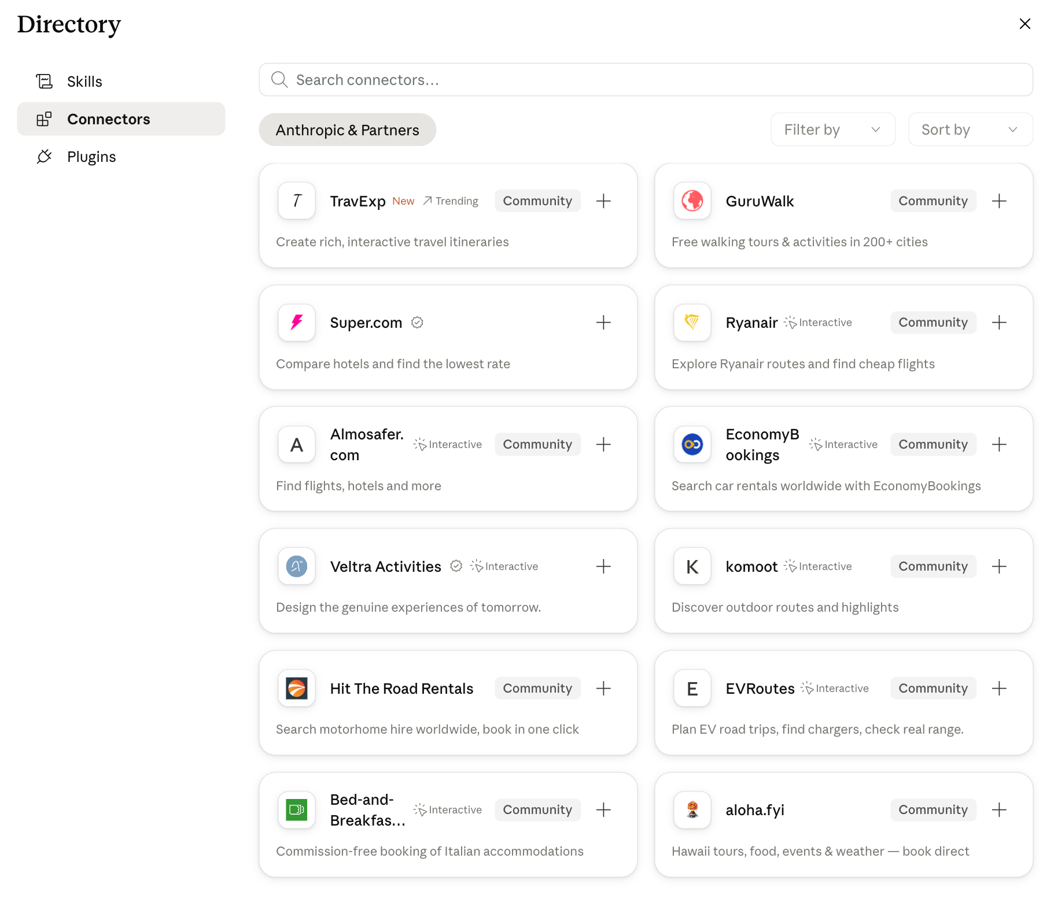Click the Super.com lightning bolt logo
1054x910 pixels.
click(x=297, y=323)
